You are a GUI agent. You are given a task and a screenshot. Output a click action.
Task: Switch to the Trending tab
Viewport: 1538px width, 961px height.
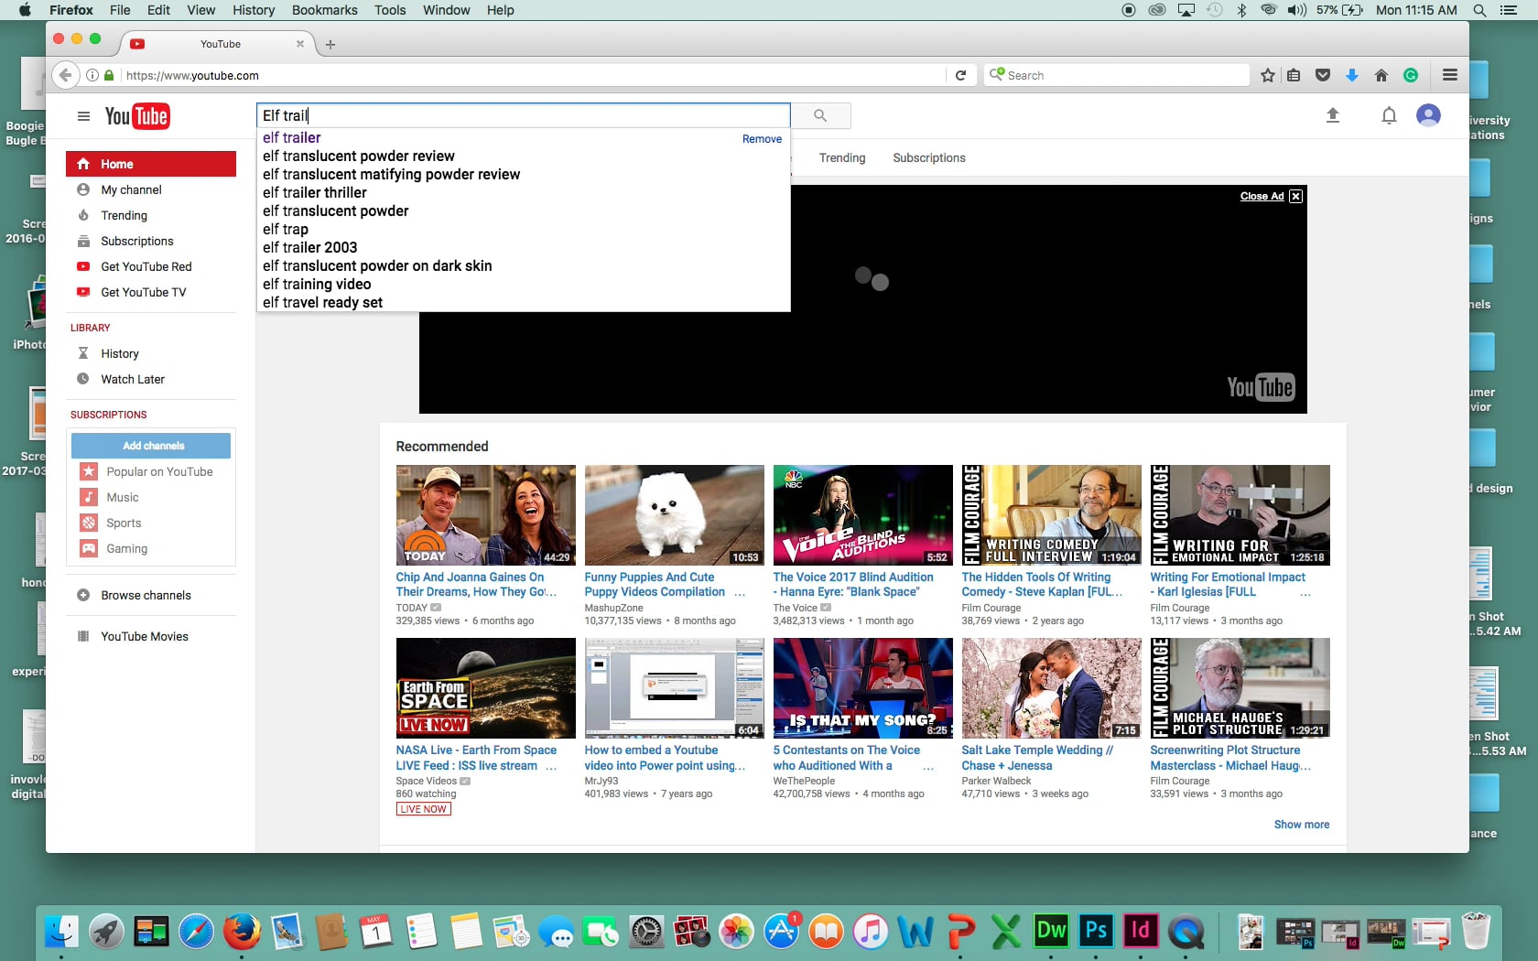pos(842,157)
